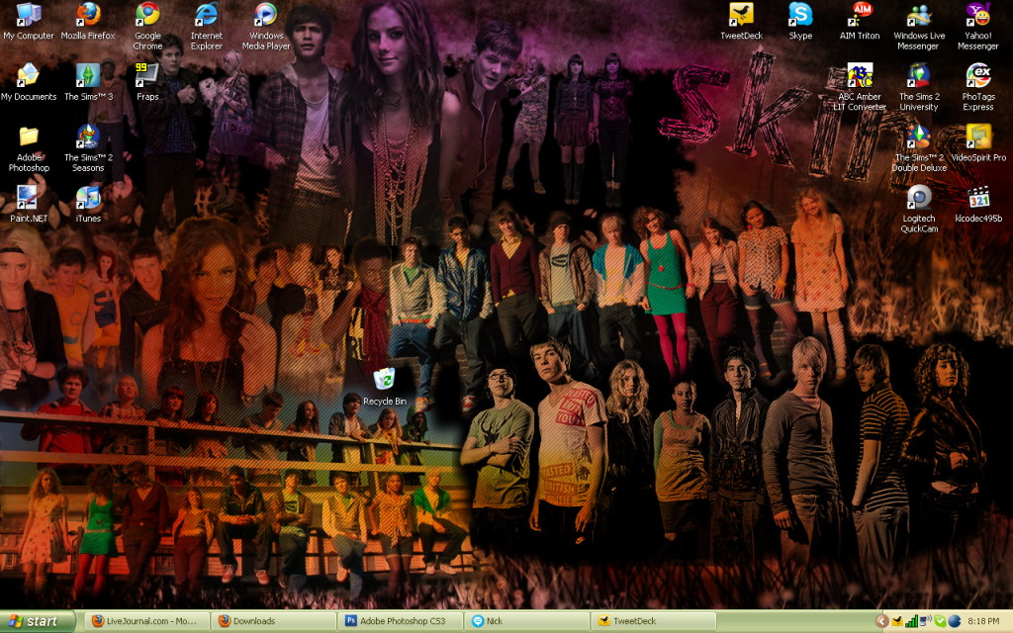
Task: Click the iTunes desktop shortcut
Action: click(x=88, y=204)
